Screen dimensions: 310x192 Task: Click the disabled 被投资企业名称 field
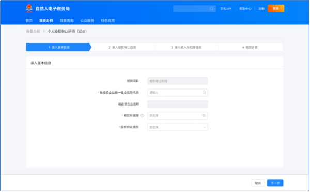click(x=178, y=104)
